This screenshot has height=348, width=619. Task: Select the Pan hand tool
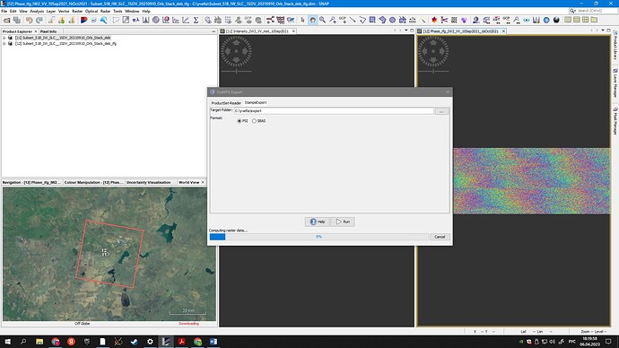click(x=313, y=20)
